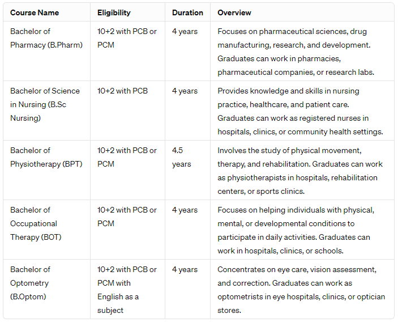Screen dimensions: 398x322
Task: Click the Overview column header
Action: click(234, 12)
